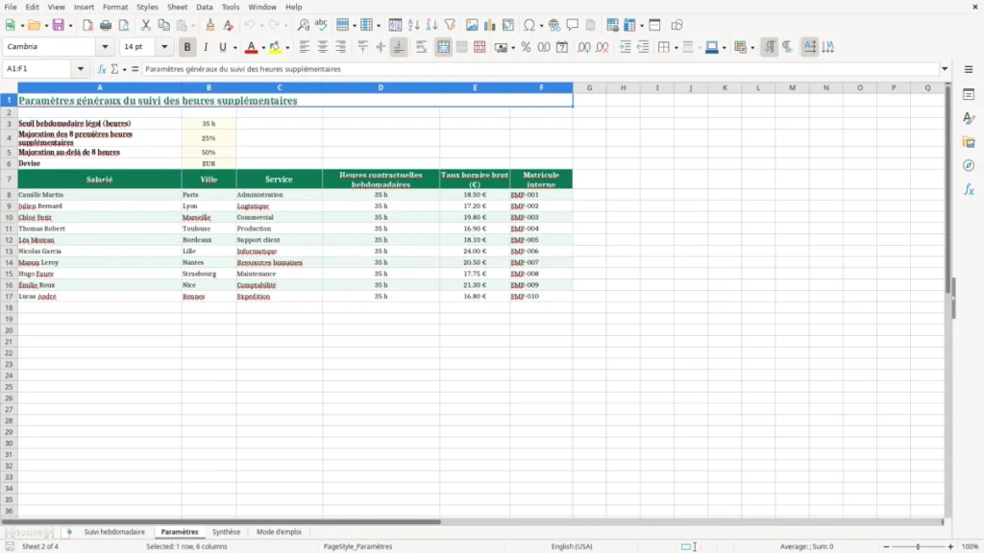The image size is (984, 553).
Task: Open the Font Size dropdown arrow
Action: [x=164, y=46]
